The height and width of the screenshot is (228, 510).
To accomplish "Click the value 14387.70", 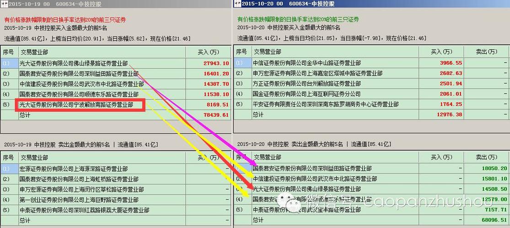I will (x=216, y=84).
